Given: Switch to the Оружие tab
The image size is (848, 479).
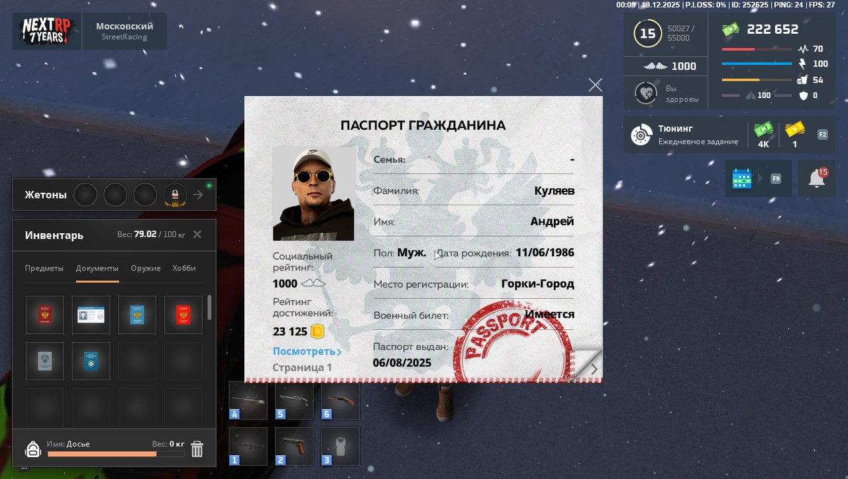Looking at the screenshot, I should point(145,268).
